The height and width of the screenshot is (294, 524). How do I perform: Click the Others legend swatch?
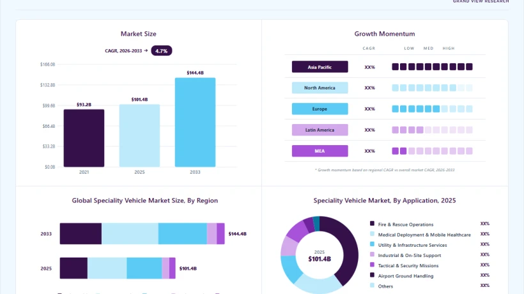click(373, 285)
